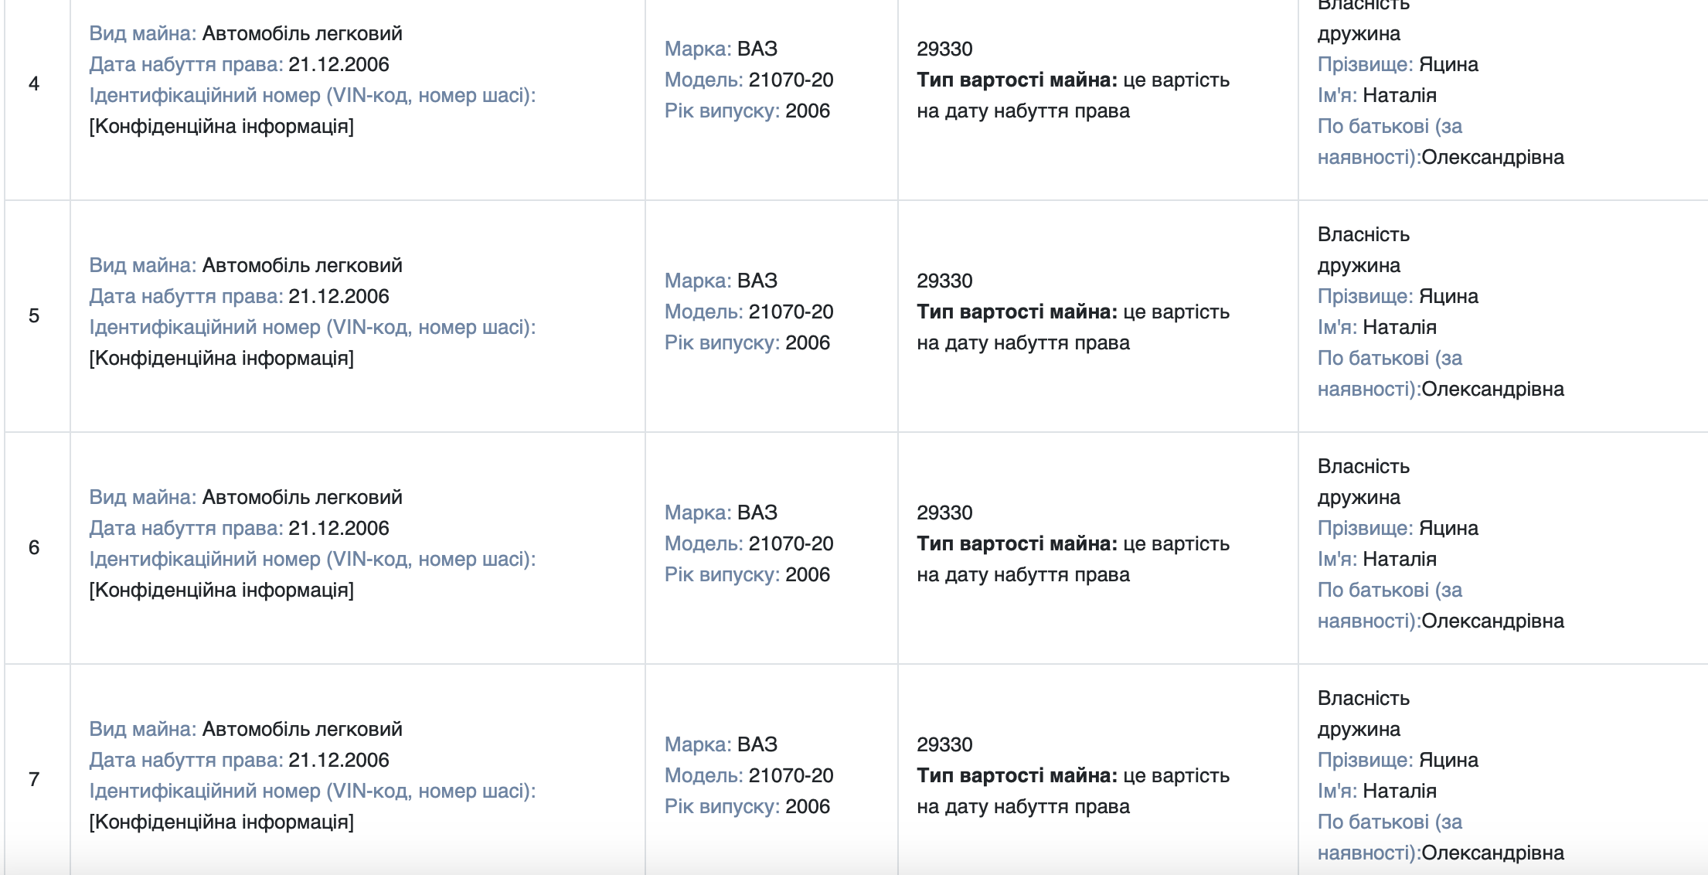This screenshot has height=875, width=1708.
Task: Click 'Марка: ВАЗ' in row 7
Action: click(721, 744)
